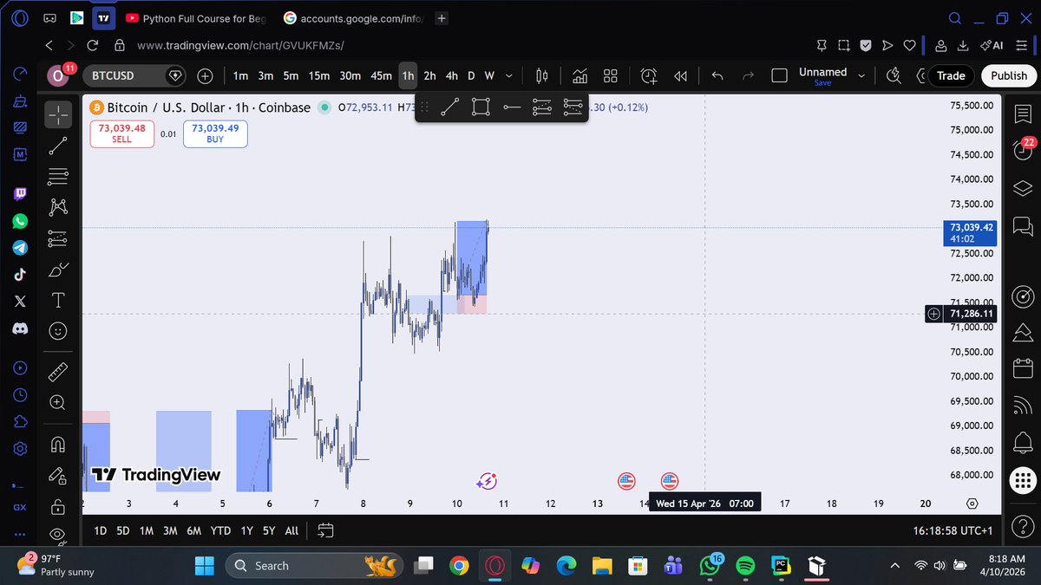Viewport: 1041px width, 585px height.
Task: Click the Publish button
Action: pos(1009,75)
